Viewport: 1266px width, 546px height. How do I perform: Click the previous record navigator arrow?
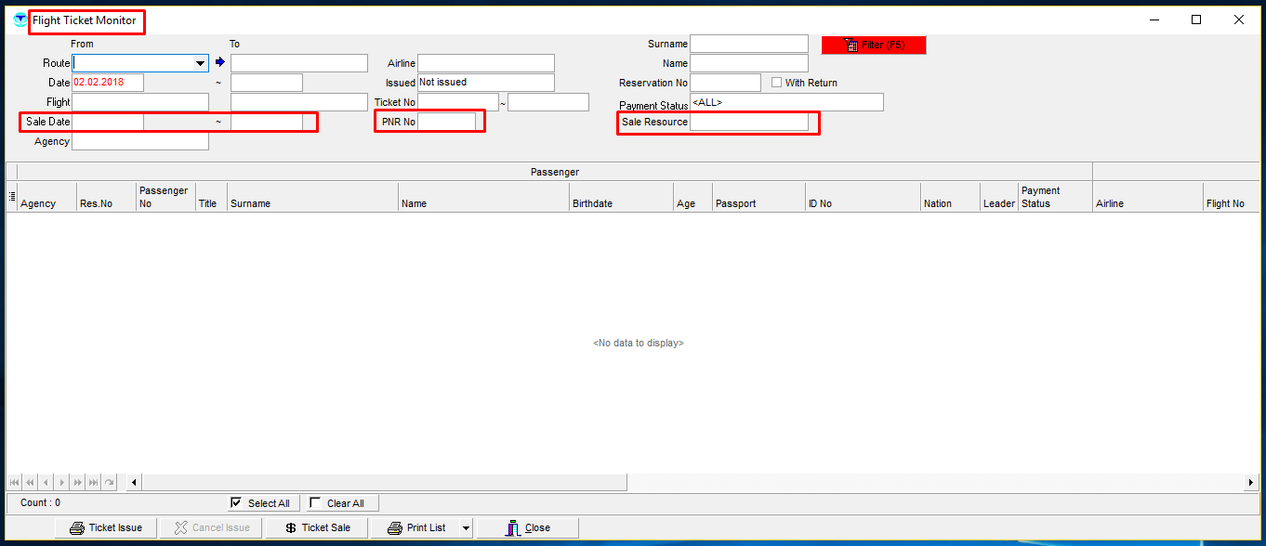tap(46, 482)
